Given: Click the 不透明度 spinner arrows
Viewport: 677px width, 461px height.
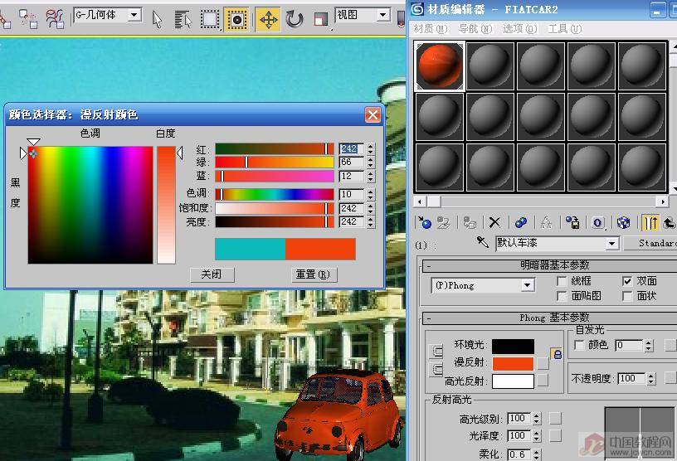Looking at the screenshot, I should [x=651, y=379].
